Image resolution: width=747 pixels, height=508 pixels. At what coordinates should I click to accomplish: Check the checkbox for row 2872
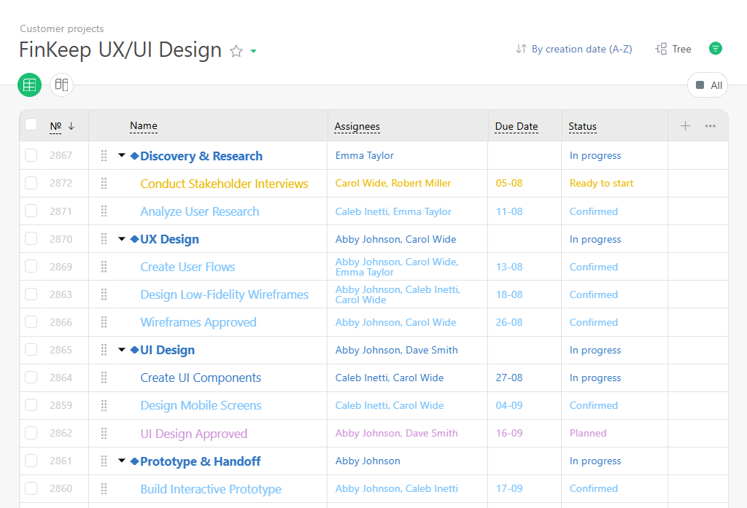click(x=31, y=183)
